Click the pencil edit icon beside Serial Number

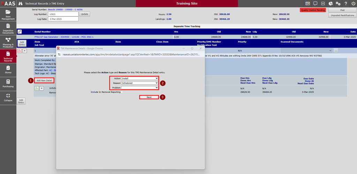pyautogui.click(x=20, y=31)
